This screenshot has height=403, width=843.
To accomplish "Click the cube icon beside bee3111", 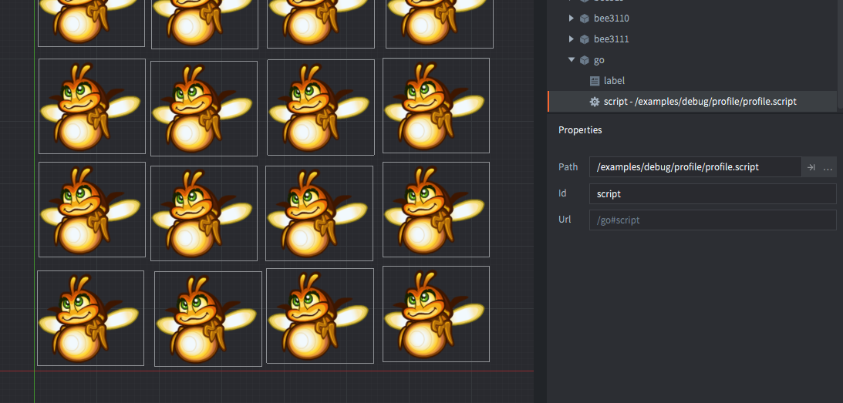I will (585, 39).
